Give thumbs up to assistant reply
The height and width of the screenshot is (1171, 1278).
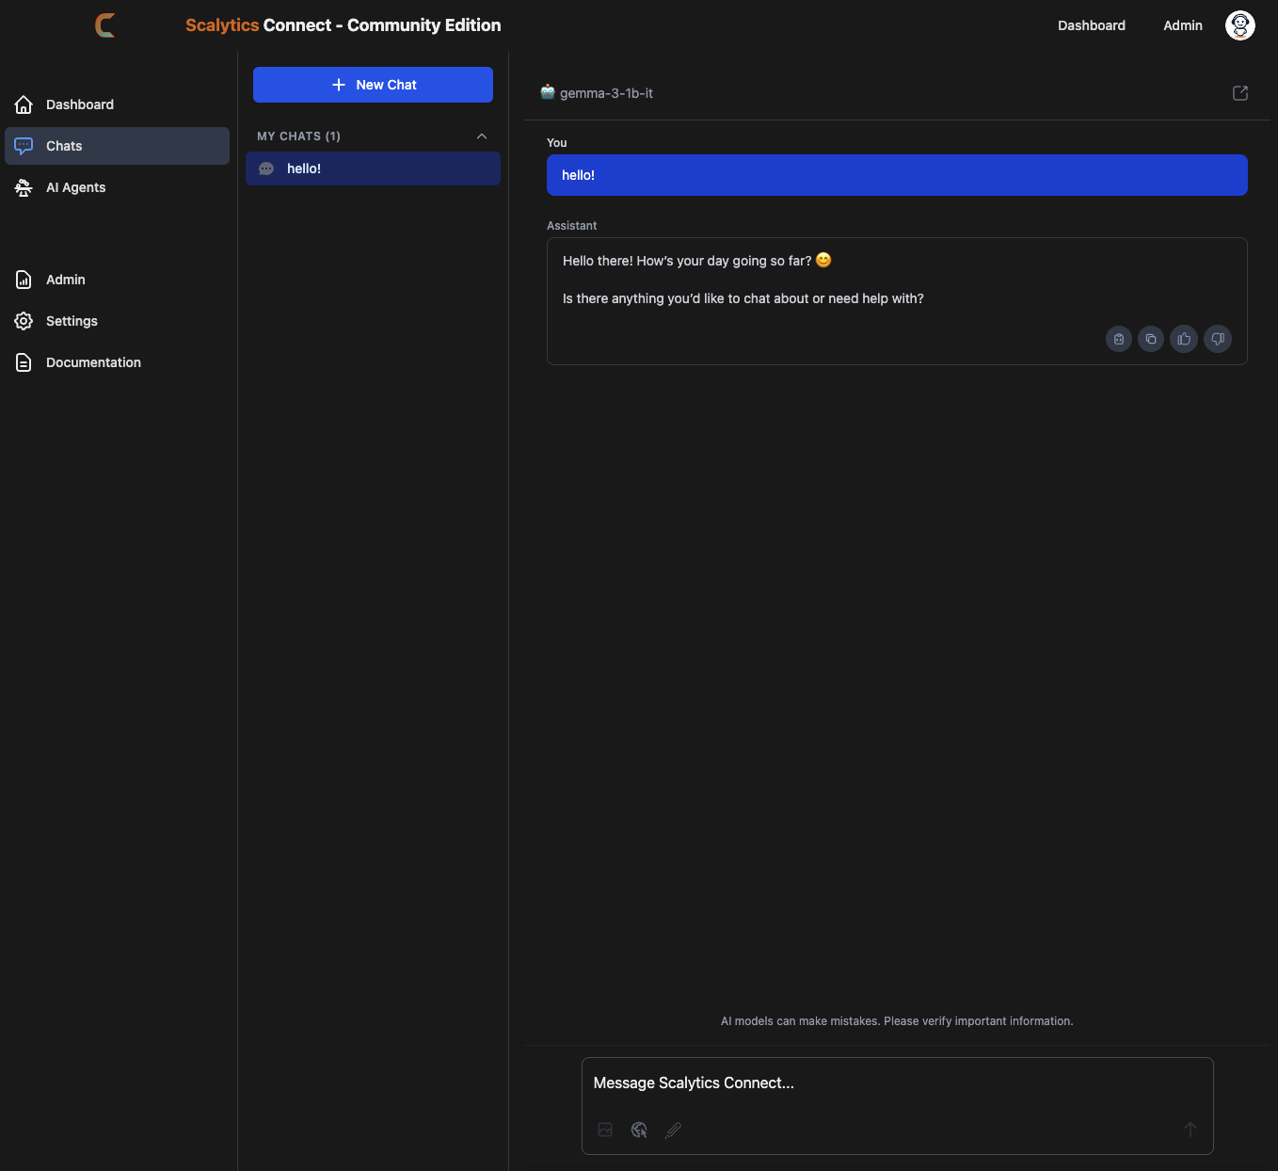click(x=1184, y=339)
